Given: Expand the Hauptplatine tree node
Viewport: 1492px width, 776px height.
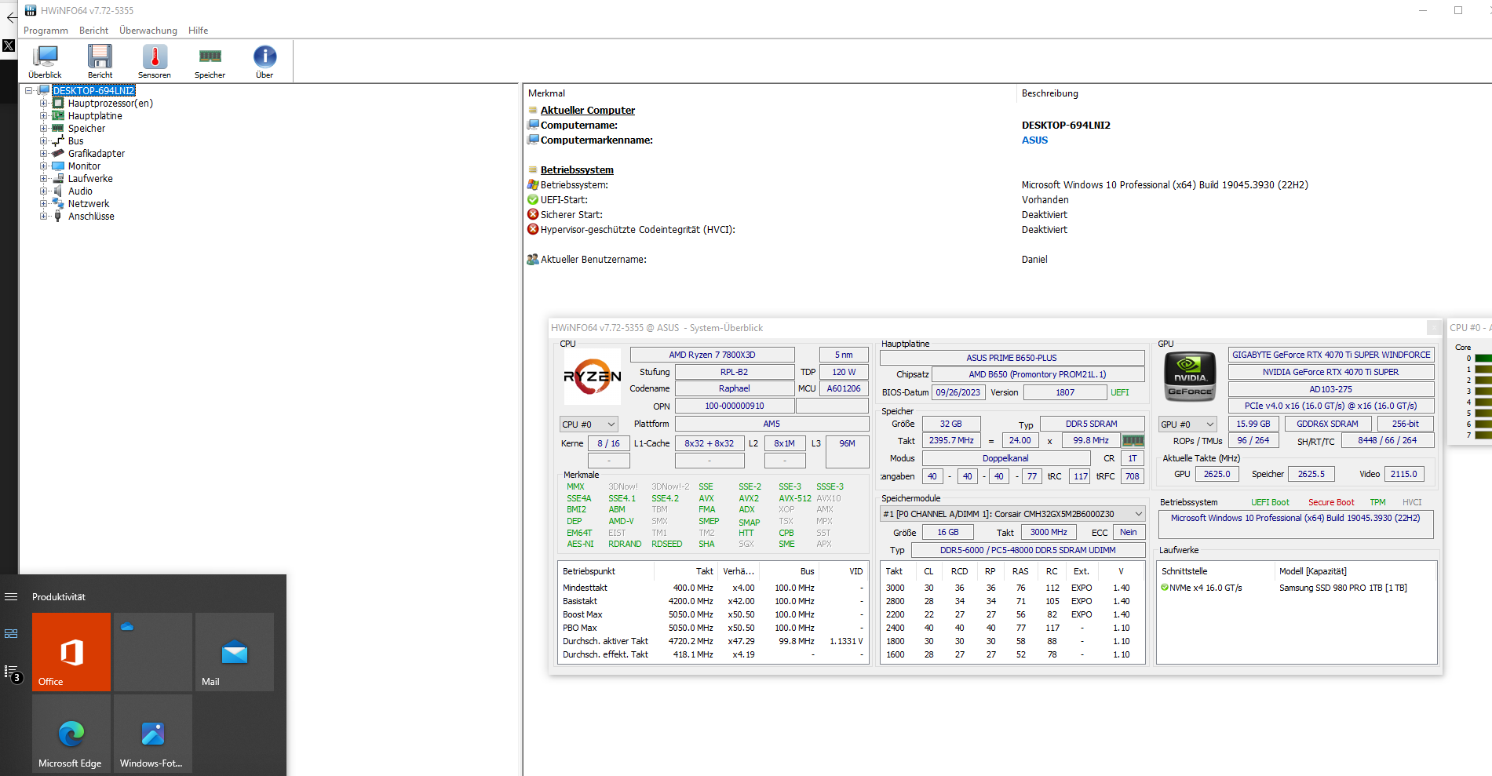Looking at the screenshot, I should (x=44, y=115).
